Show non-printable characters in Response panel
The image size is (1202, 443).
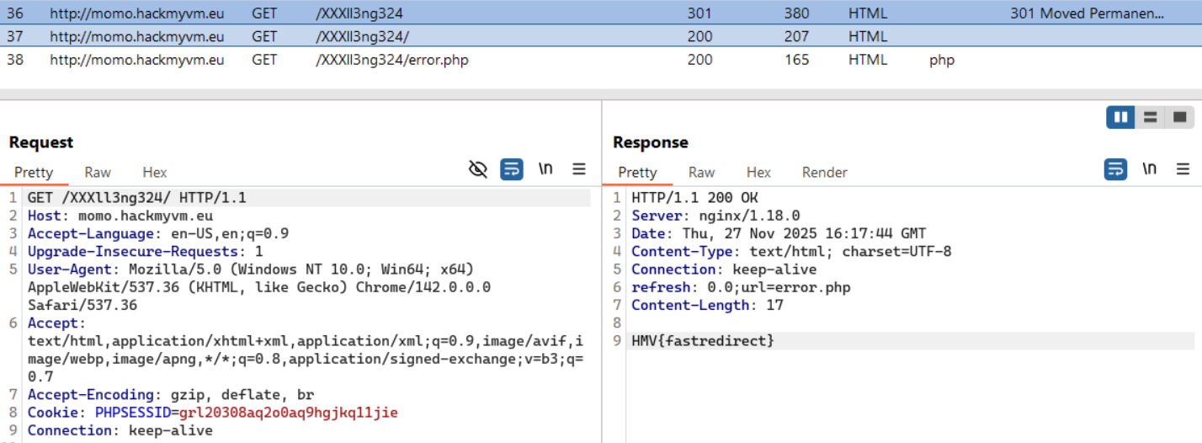(1149, 169)
